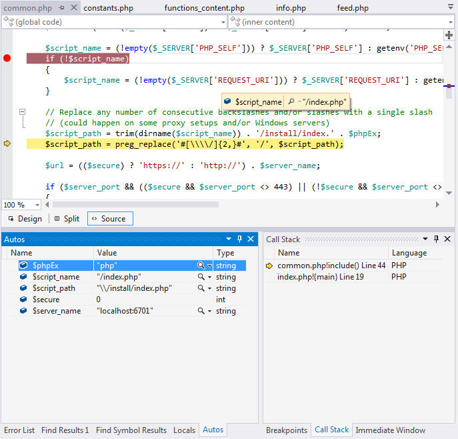458x439 pixels.
Task: Click the yellow arrow on the current frame
Action: tap(269, 266)
